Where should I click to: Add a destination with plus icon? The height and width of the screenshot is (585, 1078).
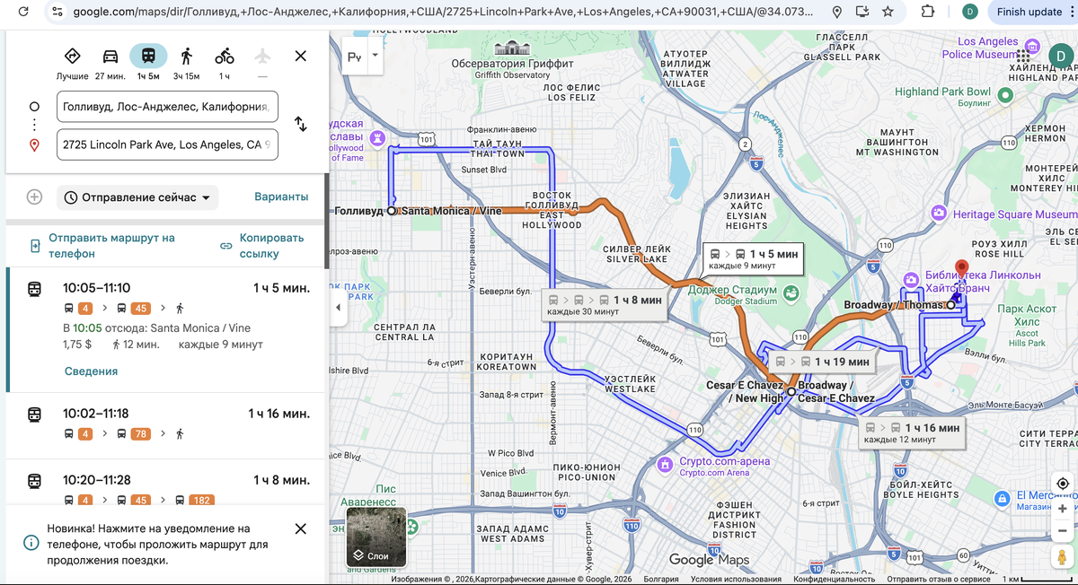(34, 196)
